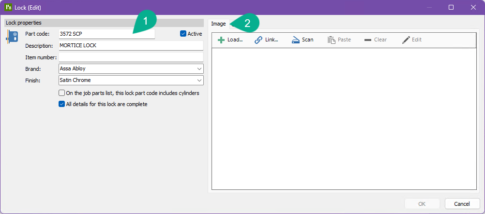Click the blue lock icon beside Part code
The image size is (485, 214).
pyautogui.click(x=12, y=36)
